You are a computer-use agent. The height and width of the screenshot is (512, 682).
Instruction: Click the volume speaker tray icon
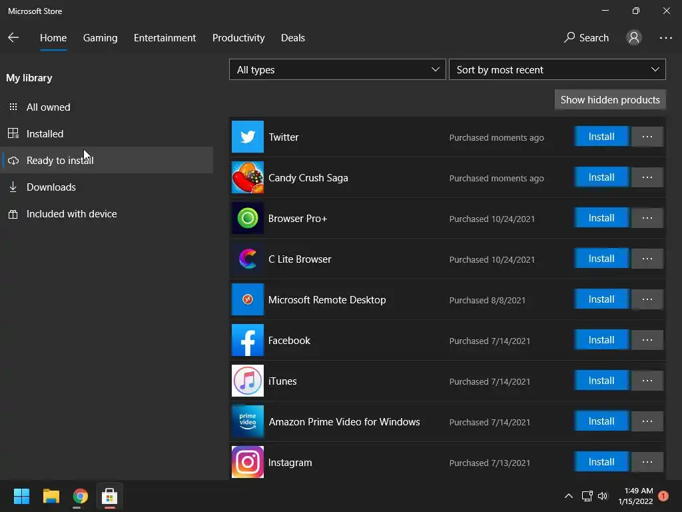coord(603,496)
